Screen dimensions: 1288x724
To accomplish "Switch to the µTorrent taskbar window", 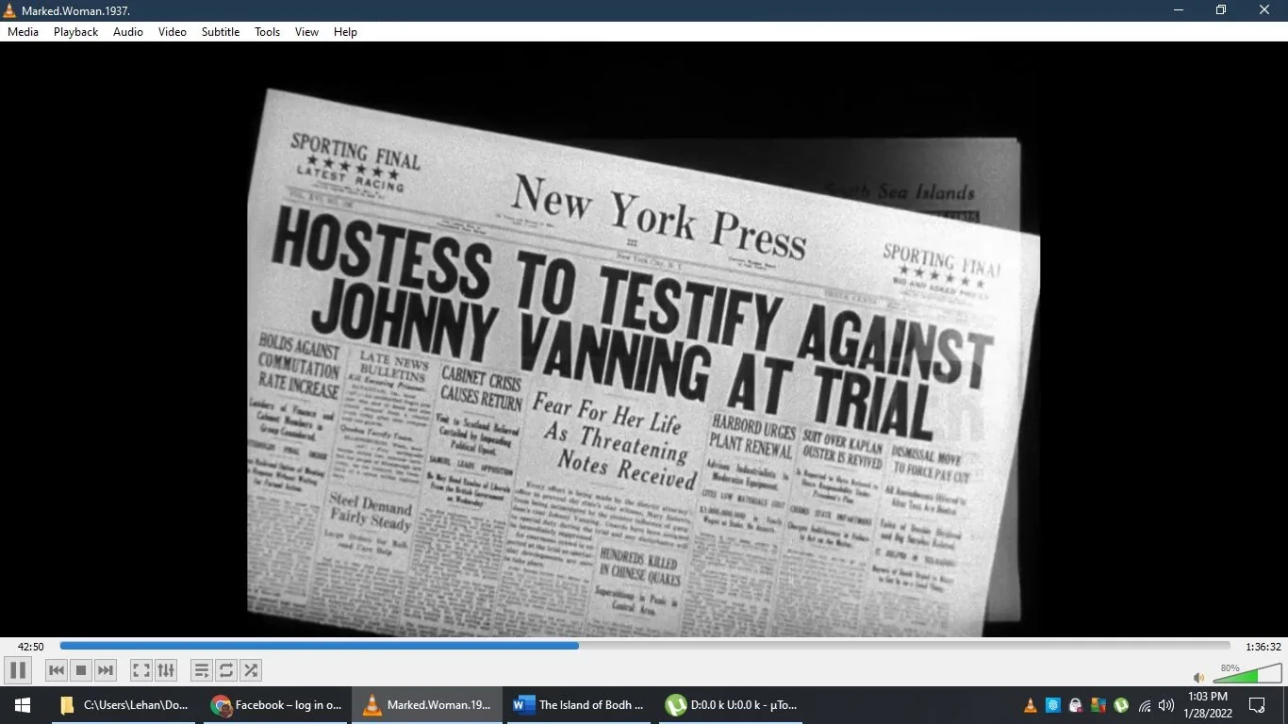I will point(732,705).
